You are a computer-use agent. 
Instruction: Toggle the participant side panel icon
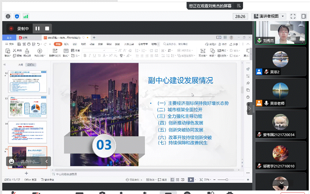point(303,16)
